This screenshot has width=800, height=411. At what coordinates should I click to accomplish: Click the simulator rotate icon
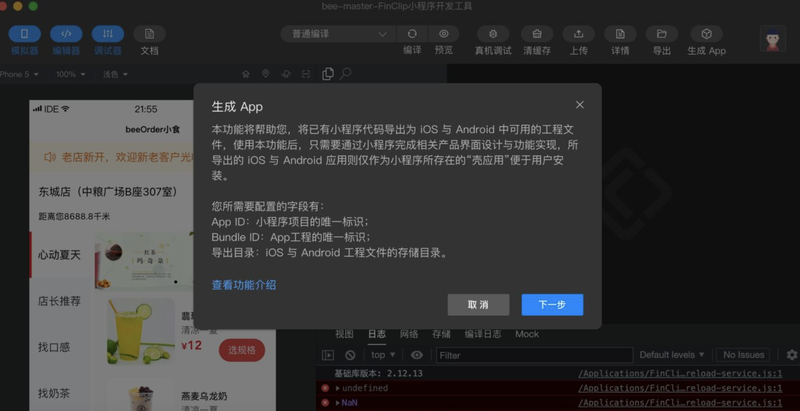tap(286, 74)
